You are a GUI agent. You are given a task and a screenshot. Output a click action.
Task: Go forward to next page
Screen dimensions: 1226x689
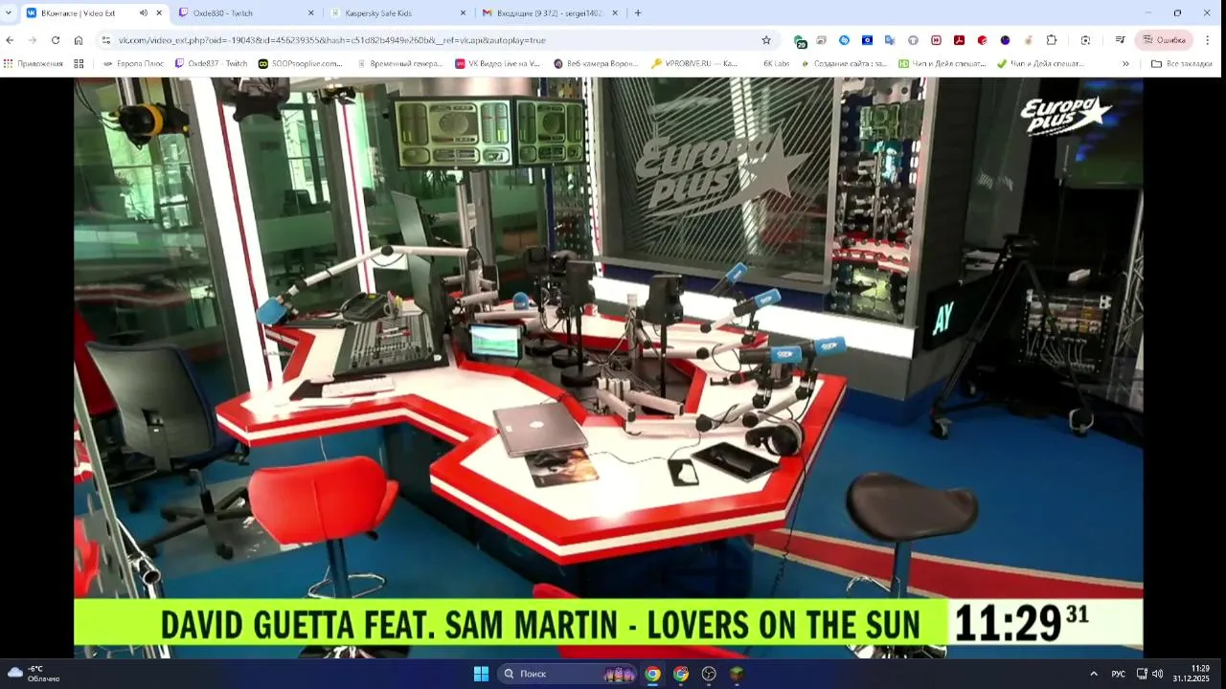coord(33,40)
